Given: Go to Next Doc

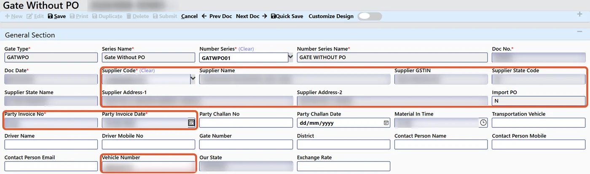Looking at the screenshot, I should 252,16.
